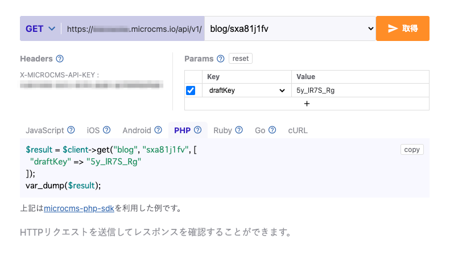Expand the blog/sxa81j1fv endpoint dropdown
Viewport: 450px width, 255px height.
(x=370, y=28)
